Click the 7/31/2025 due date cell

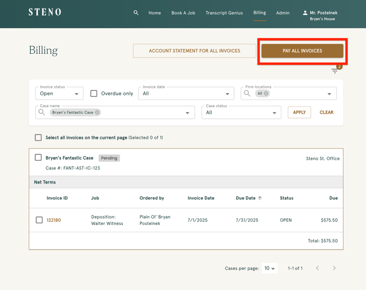pyautogui.click(x=247, y=220)
